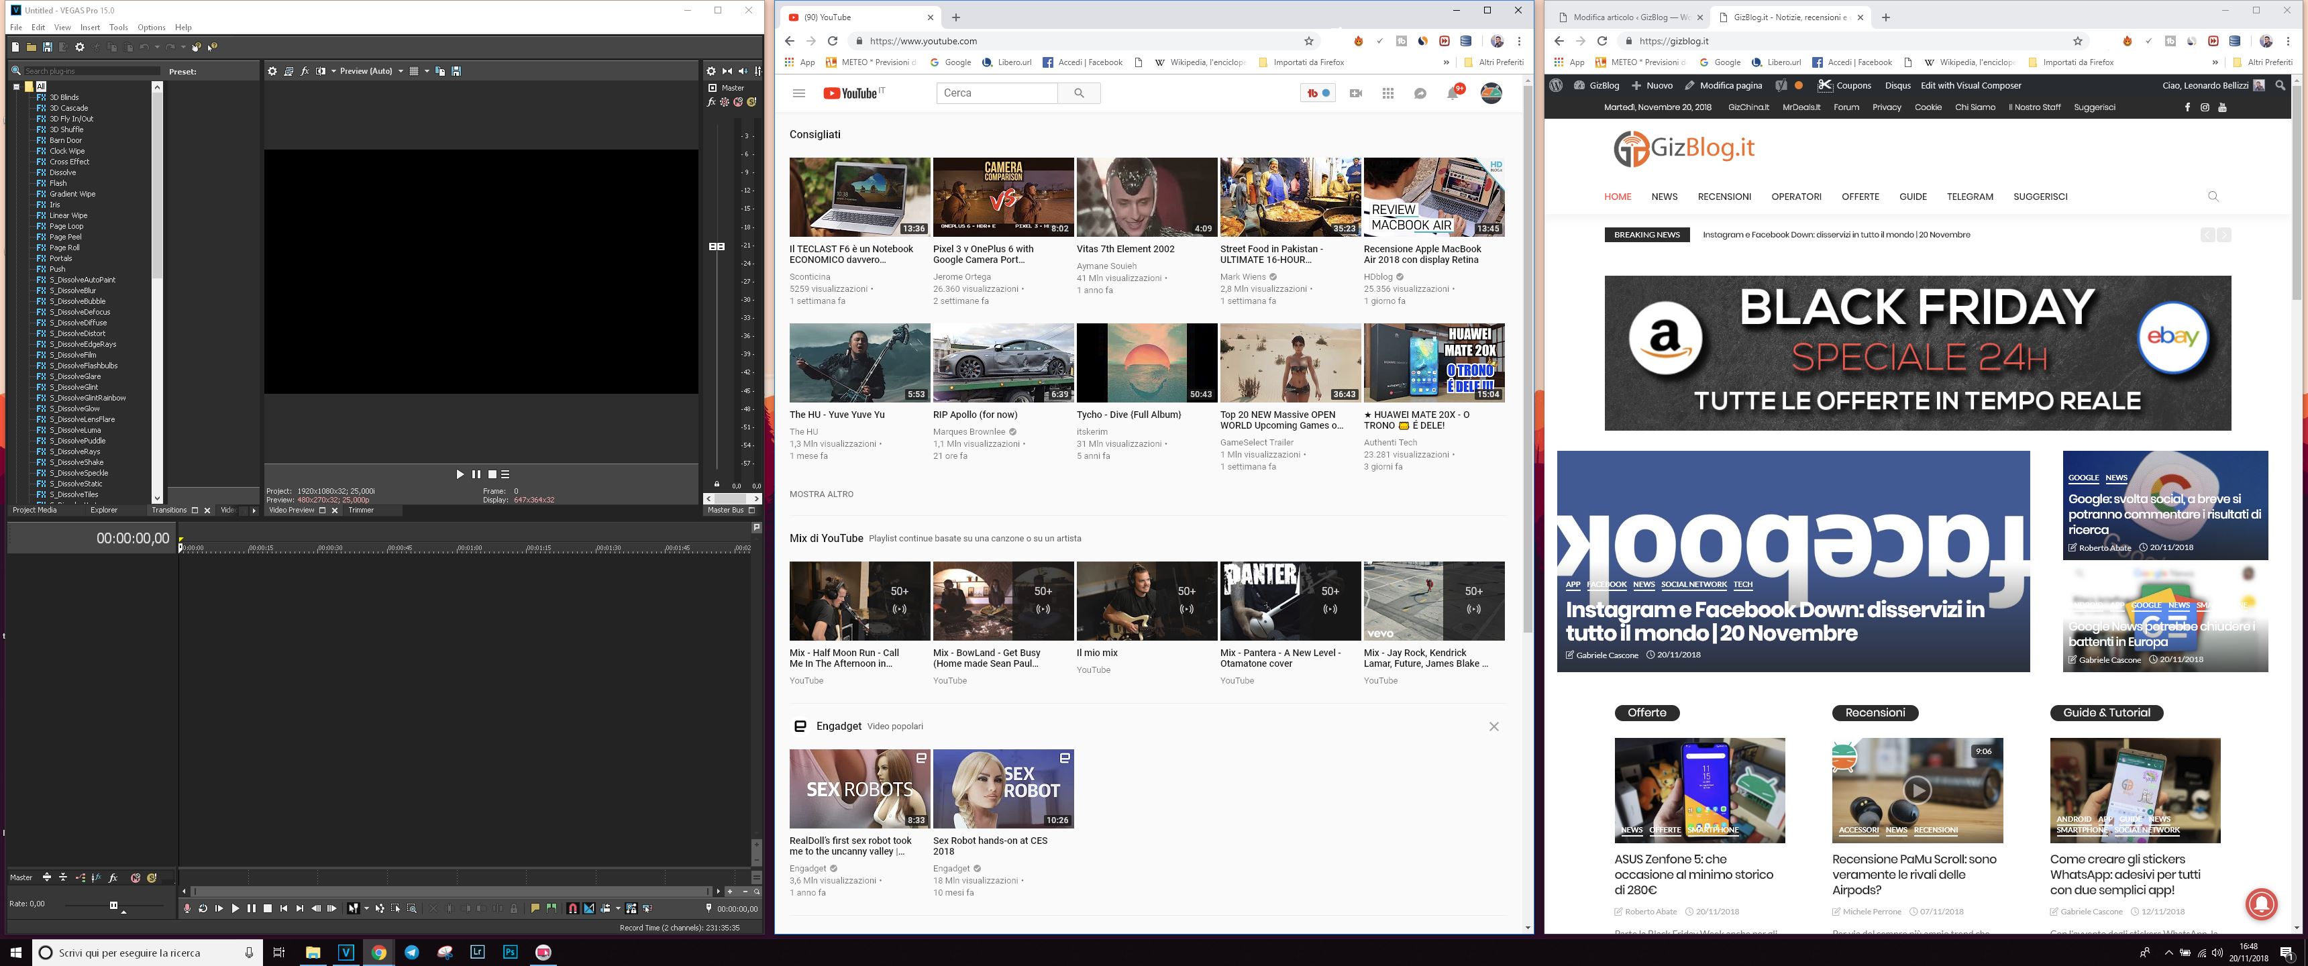Click Stop button in timeline transport

(x=267, y=909)
